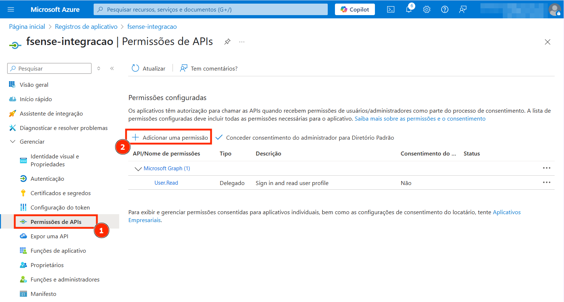Viewport: 564px width, 302px height.
Task: Click the sidebar Pesquisar field
Action: [x=49, y=68]
